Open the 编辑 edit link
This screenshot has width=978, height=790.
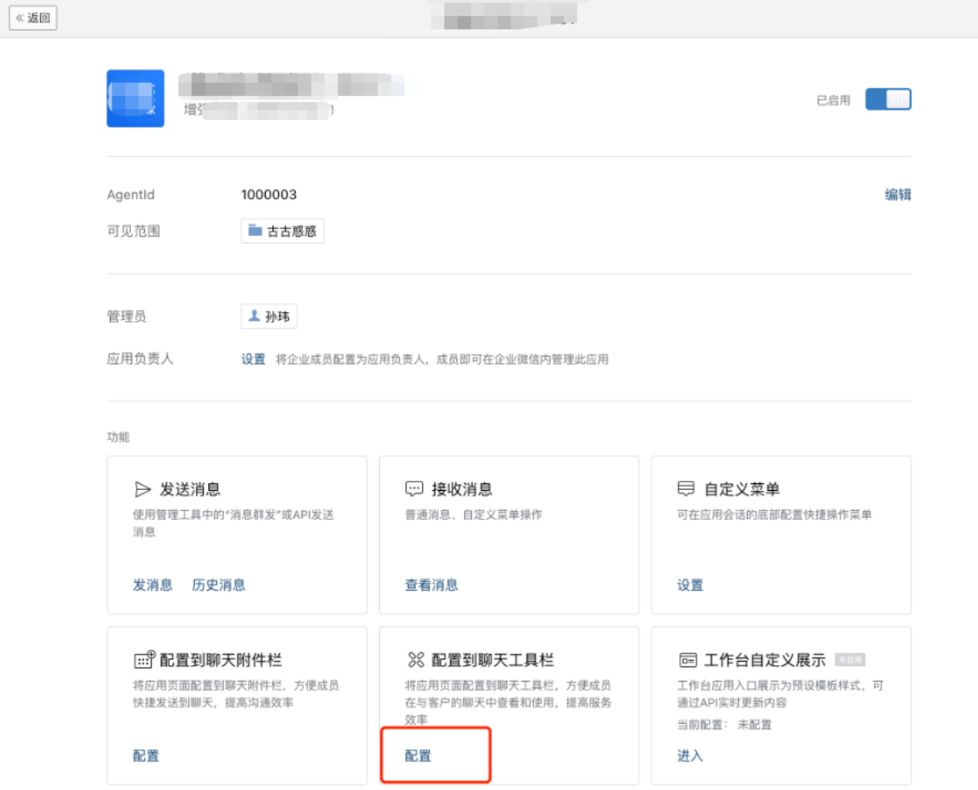coord(898,195)
